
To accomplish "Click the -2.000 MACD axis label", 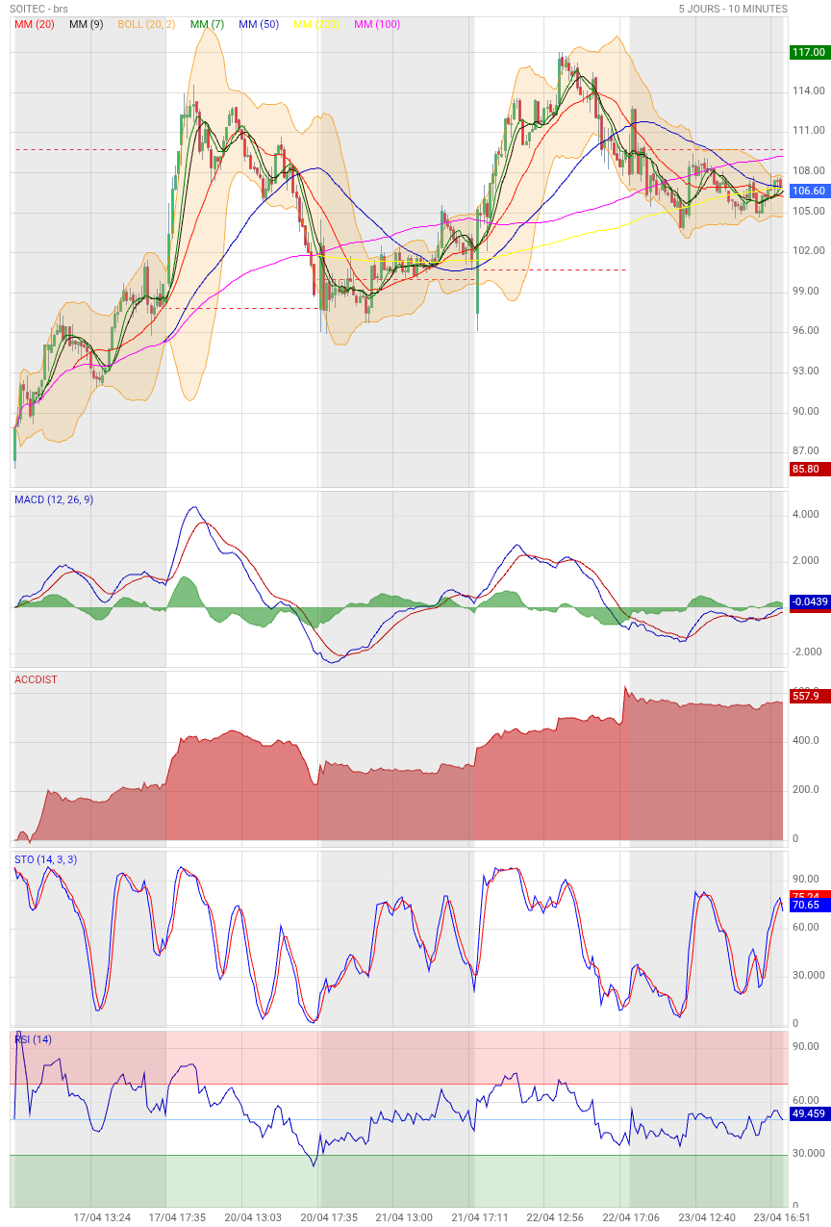I will 806,652.
